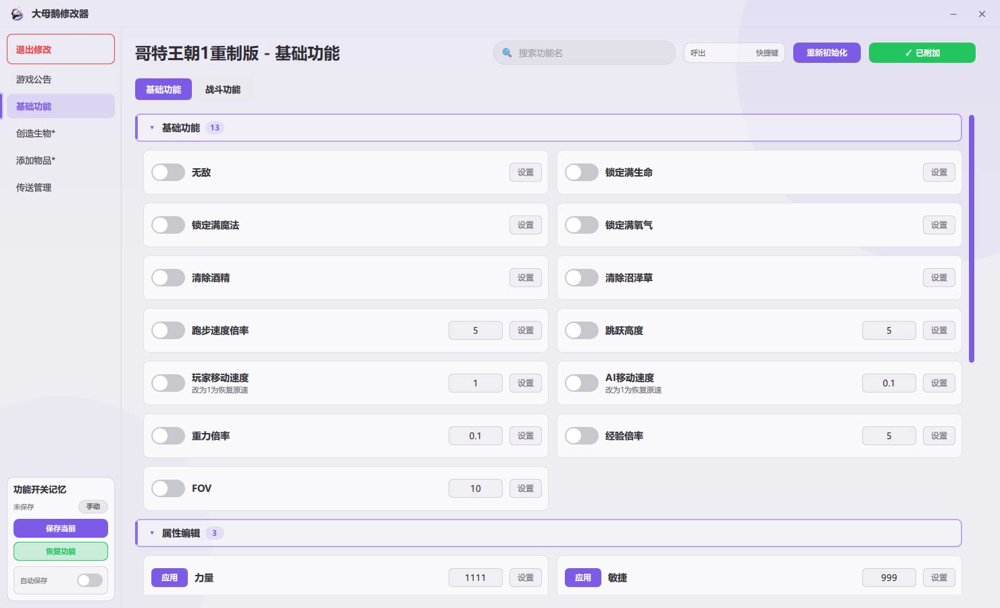Select 基础功能 sidebar item
The image size is (1000, 608).
61,106
